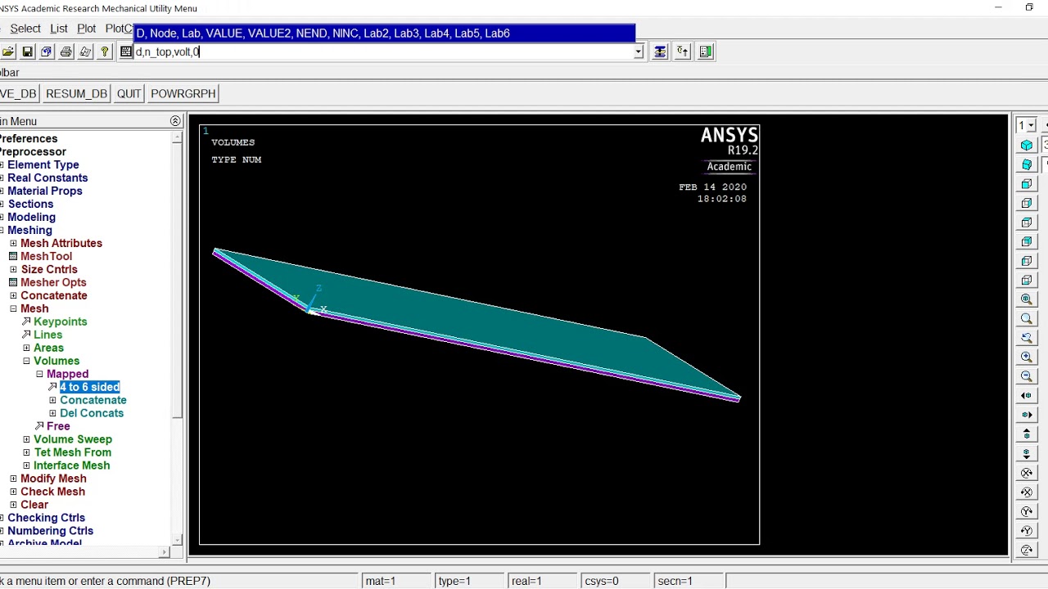1048x589 pixels.
Task: Rotate model about positive X icon
Action: click(1027, 473)
